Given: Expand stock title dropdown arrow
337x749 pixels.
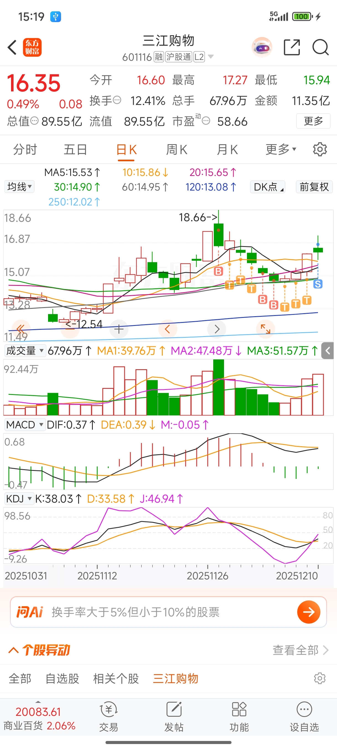Looking at the screenshot, I should tap(210, 57).
